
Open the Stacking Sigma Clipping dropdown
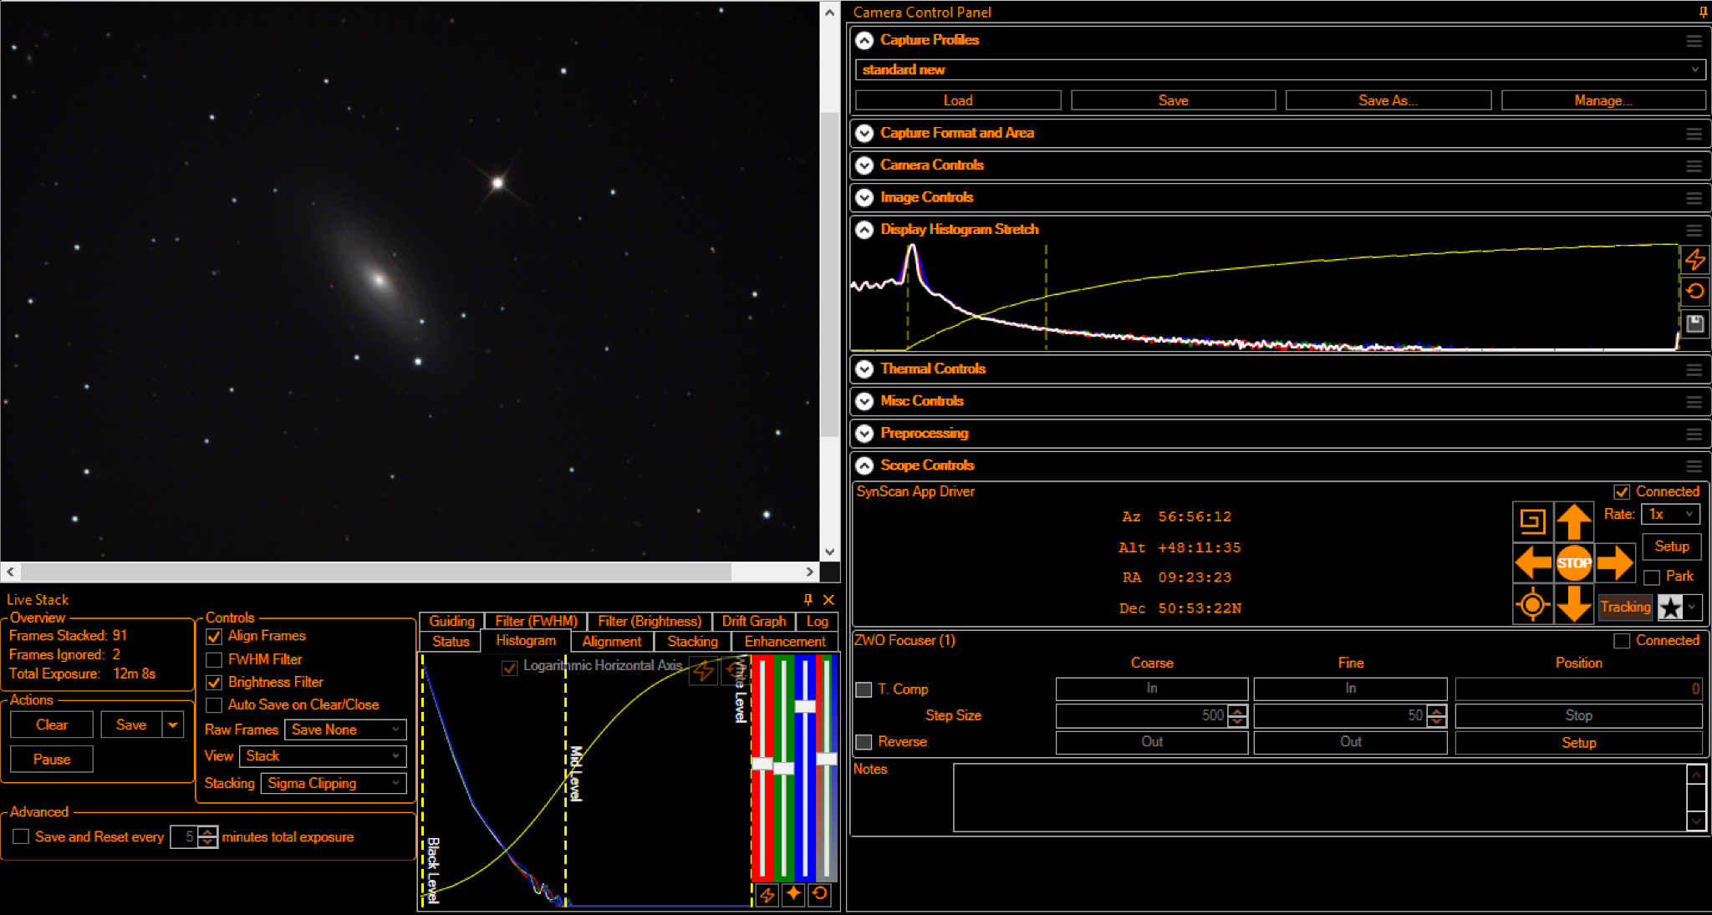334,783
